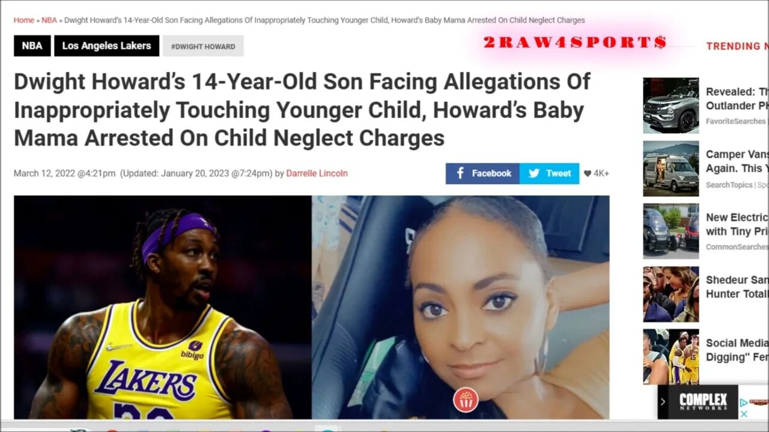Click the AdChoices triangle icon
The width and height of the screenshot is (769, 432).
pyautogui.click(x=743, y=403)
